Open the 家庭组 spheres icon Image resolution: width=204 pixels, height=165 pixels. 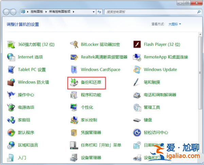(x=11, y=120)
